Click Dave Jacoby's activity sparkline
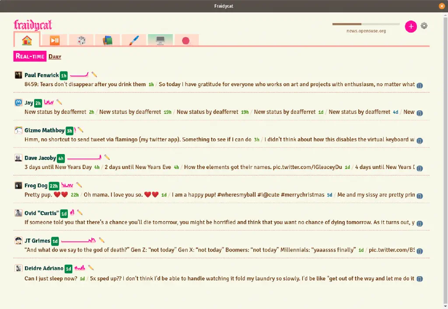The image size is (448, 309). [x=84, y=158]
